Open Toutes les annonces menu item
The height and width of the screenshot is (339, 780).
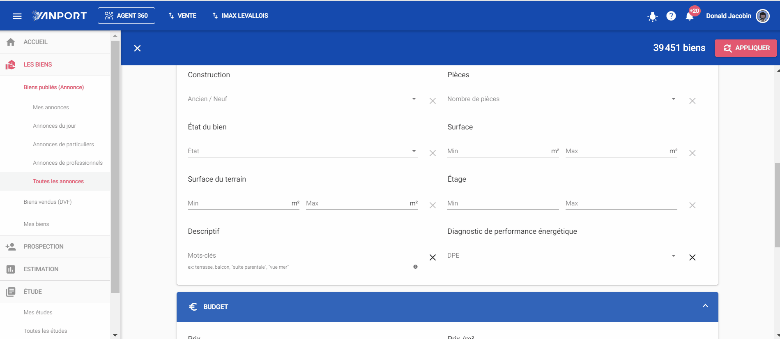(x=58, y=181)
